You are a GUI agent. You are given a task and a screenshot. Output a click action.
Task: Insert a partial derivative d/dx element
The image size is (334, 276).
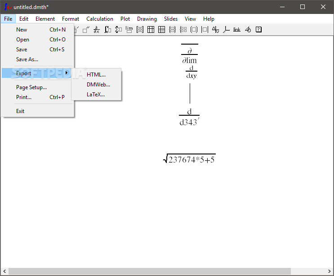tap(97, 30)
